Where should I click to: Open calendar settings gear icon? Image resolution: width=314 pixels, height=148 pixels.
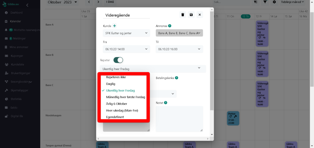tap(274, 2)
